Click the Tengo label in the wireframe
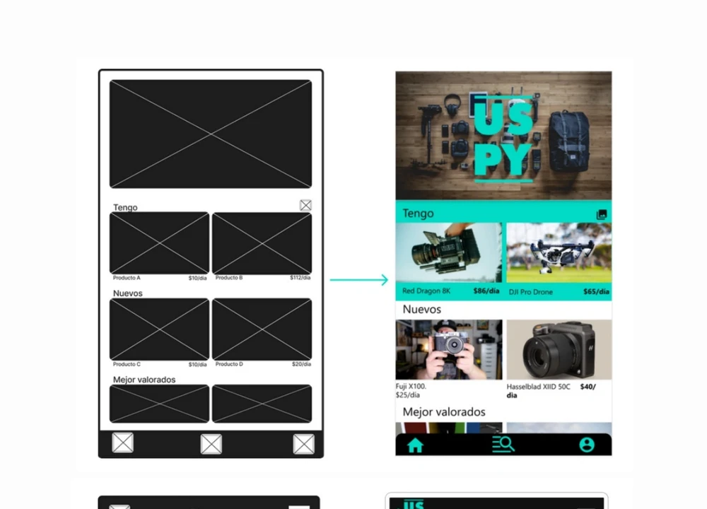This screenshot has width=707, height=509. 125,207
